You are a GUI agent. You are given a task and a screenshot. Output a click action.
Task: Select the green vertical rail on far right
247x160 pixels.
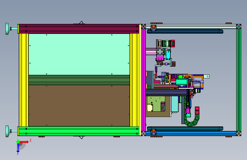(x=239, y=80)
